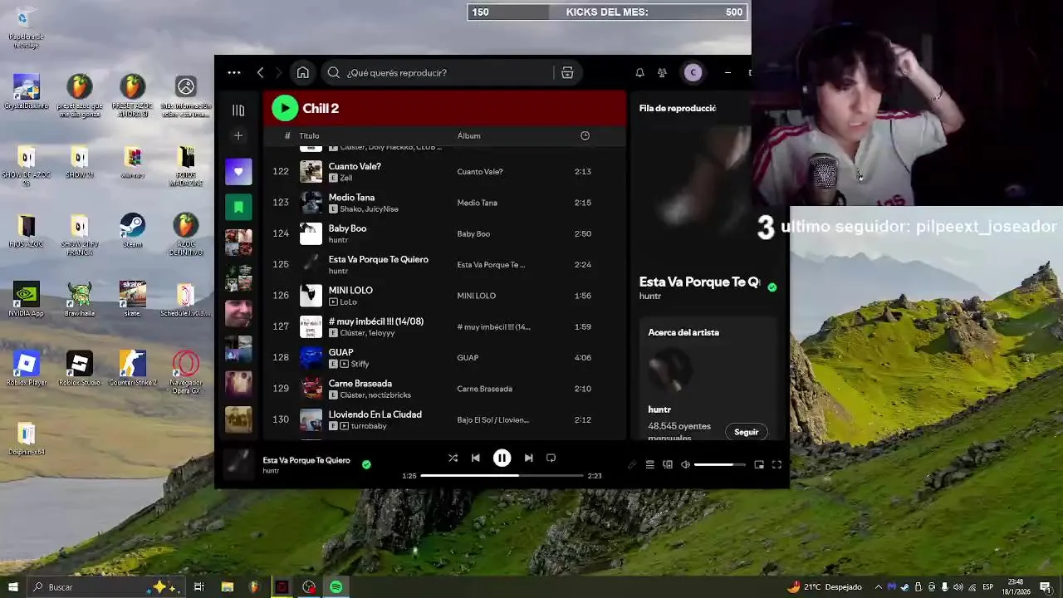Open the user profile avatar C

coord(693,73)
